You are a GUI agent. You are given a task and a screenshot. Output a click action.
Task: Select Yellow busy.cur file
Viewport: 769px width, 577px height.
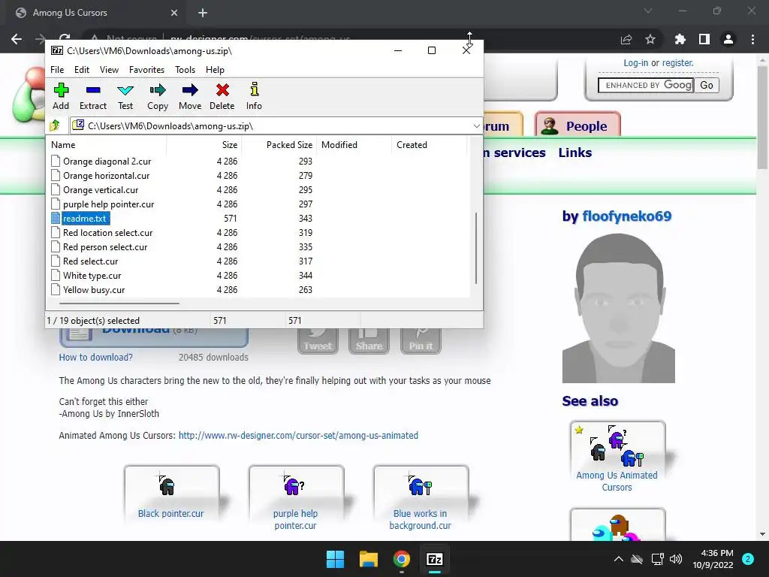coord(94,290)
